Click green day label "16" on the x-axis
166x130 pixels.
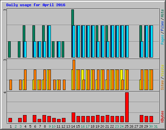tap(83, 126)
